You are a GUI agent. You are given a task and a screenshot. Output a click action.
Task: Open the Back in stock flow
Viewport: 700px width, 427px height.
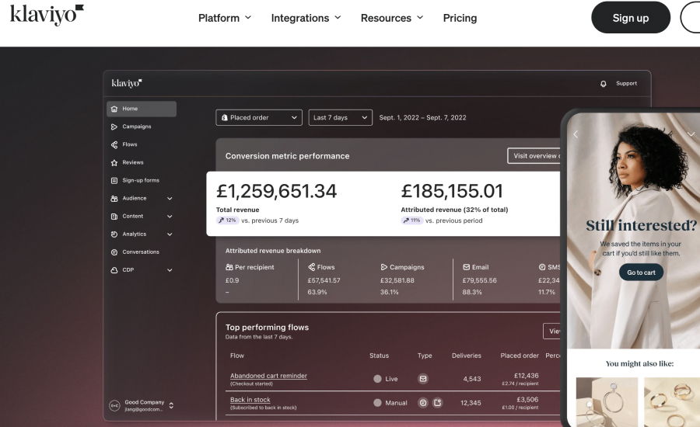pos(250,400)
